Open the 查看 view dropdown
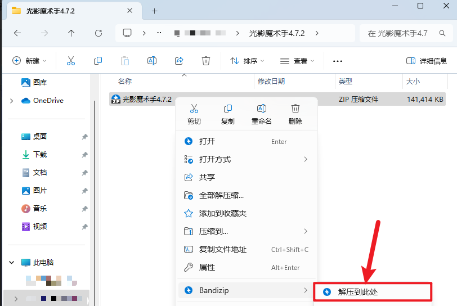The width and height of the screenshot is (457, 306). pyautogui.click(x=297, y=61)
